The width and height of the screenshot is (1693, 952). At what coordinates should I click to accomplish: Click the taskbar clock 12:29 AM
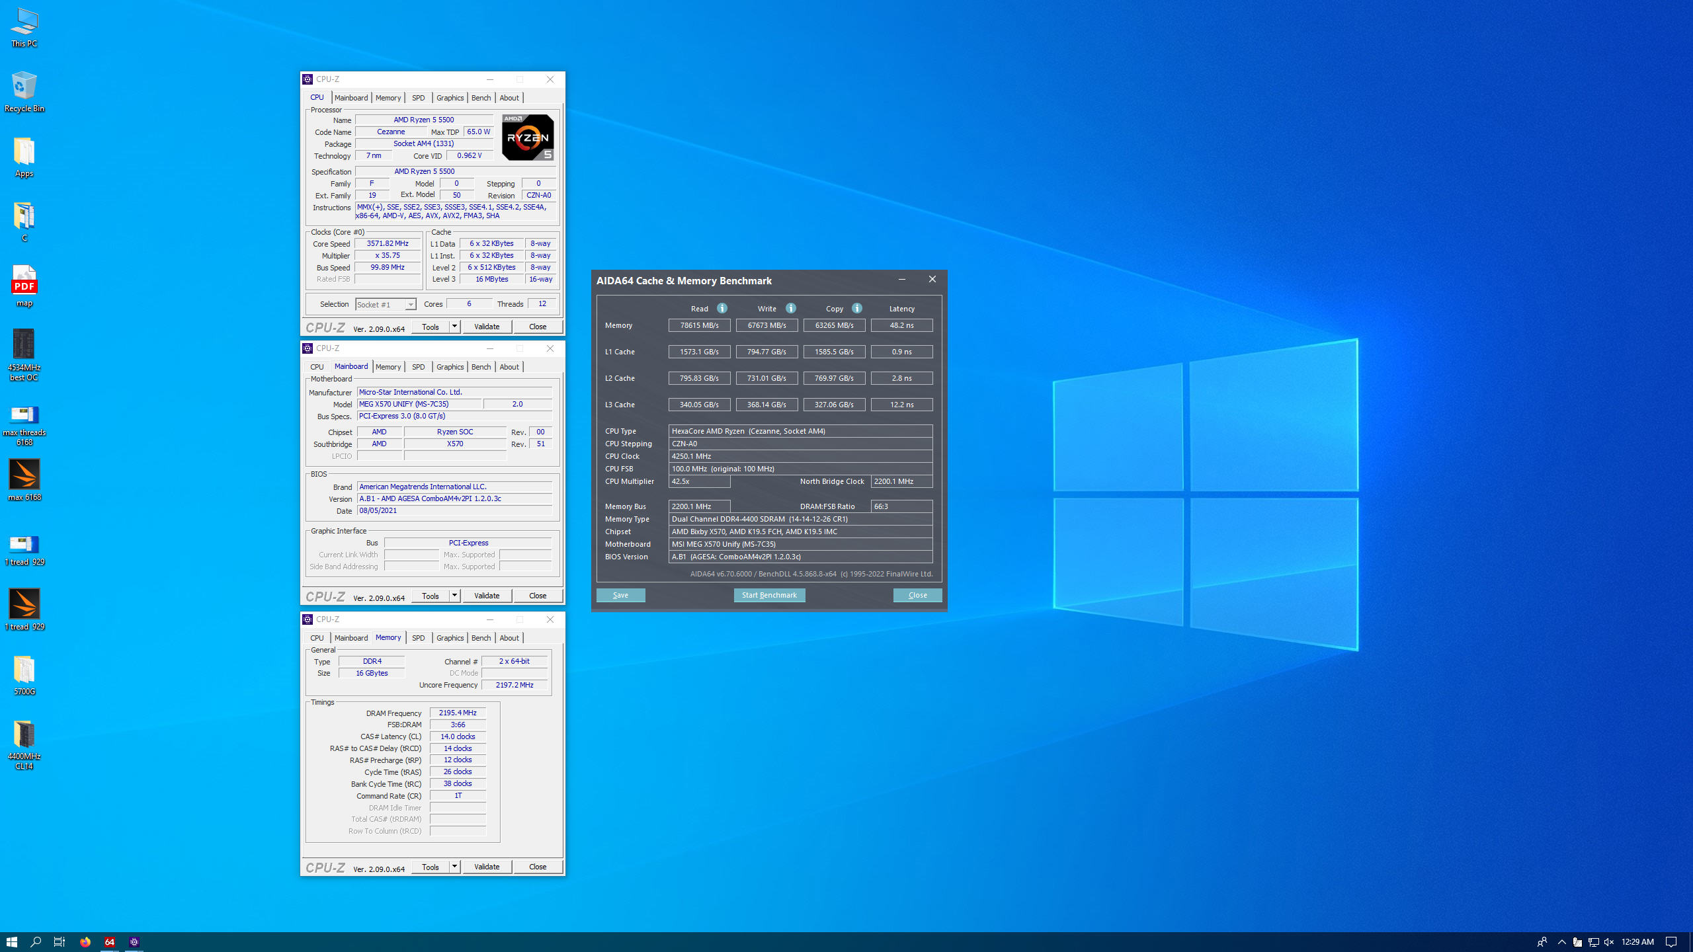tap(1637, 941)
